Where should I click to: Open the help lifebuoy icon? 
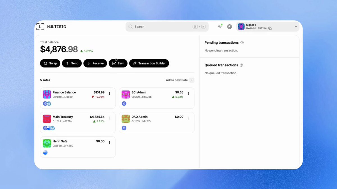point(229,27)
